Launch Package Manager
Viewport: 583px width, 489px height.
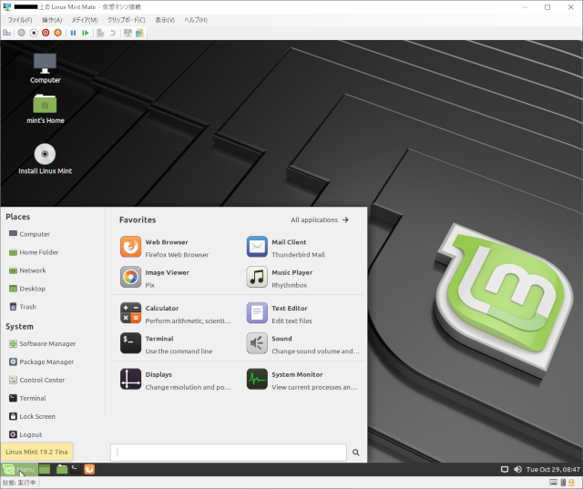tap(41, 362)
